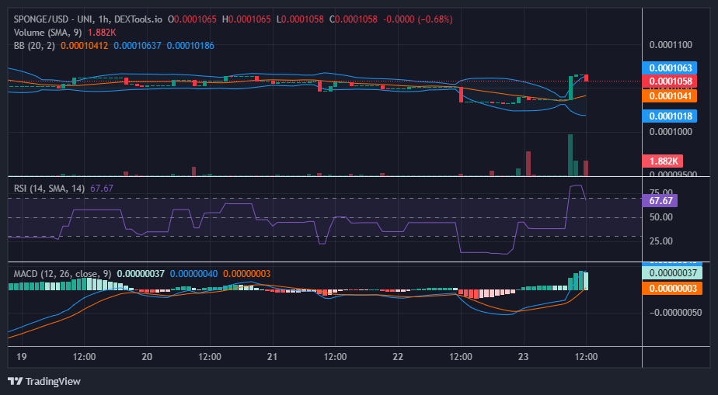The height and width of the screenshot is (395, 718).
Task: Click the BB upper value 0.00010637
Action: click(138, 46)
